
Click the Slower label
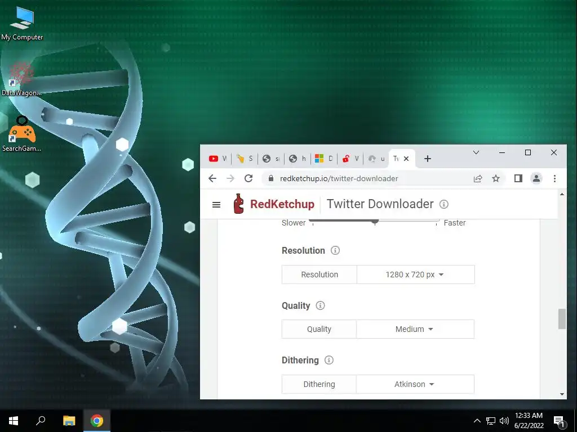point(294,223)
